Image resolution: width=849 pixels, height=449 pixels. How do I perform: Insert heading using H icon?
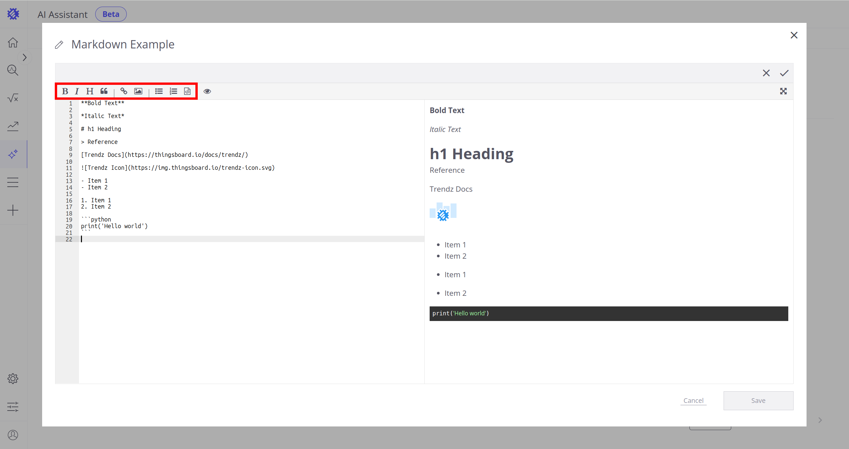[x=90, y=91]
